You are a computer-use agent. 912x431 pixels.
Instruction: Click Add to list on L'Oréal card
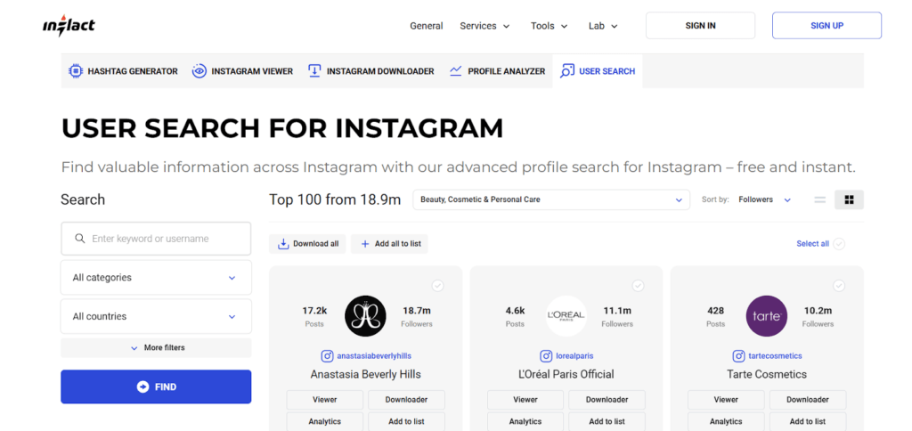pos(607,421)
